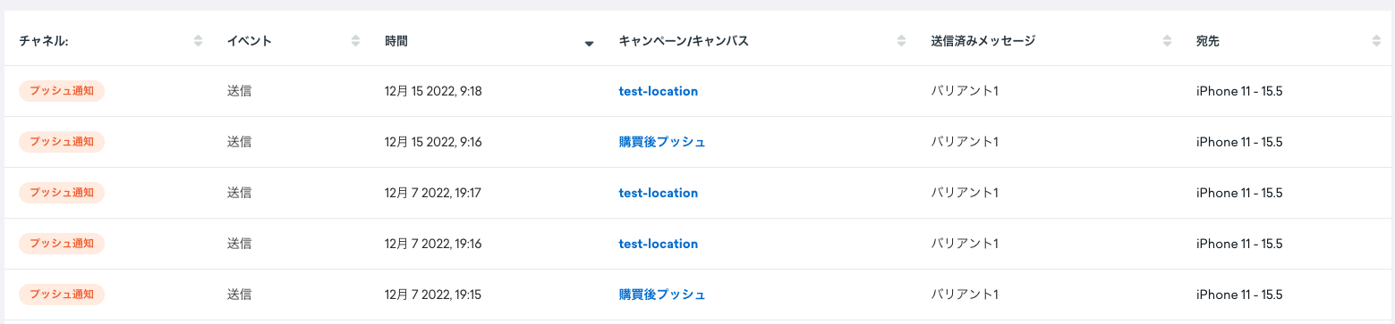The image size is (1395, 324).
Task: Toggle descending sort on 時間 column
Action: tap(589, 42)
